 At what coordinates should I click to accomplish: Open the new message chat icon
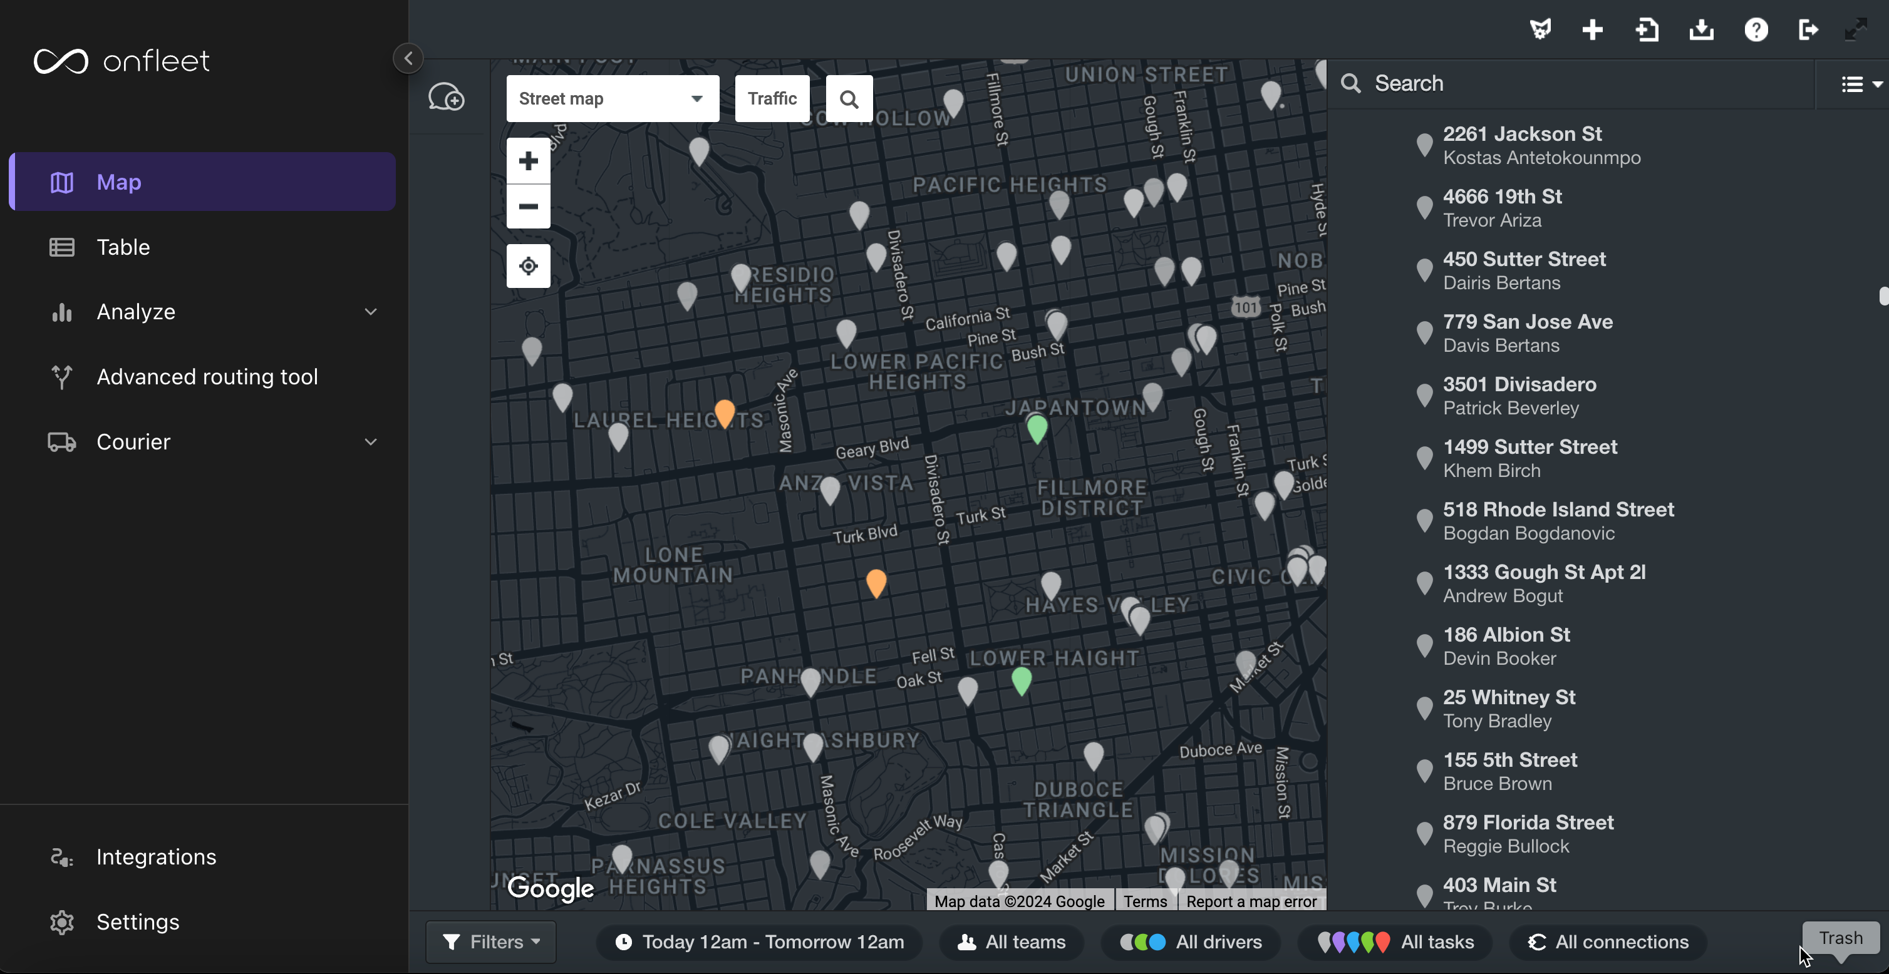pyautogui.click(x=447, y=97)
